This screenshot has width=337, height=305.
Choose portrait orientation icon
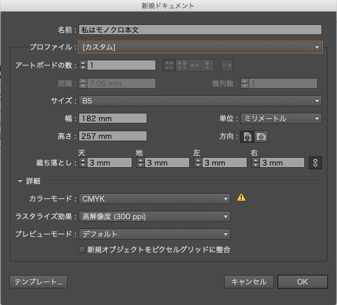point(247,137)
